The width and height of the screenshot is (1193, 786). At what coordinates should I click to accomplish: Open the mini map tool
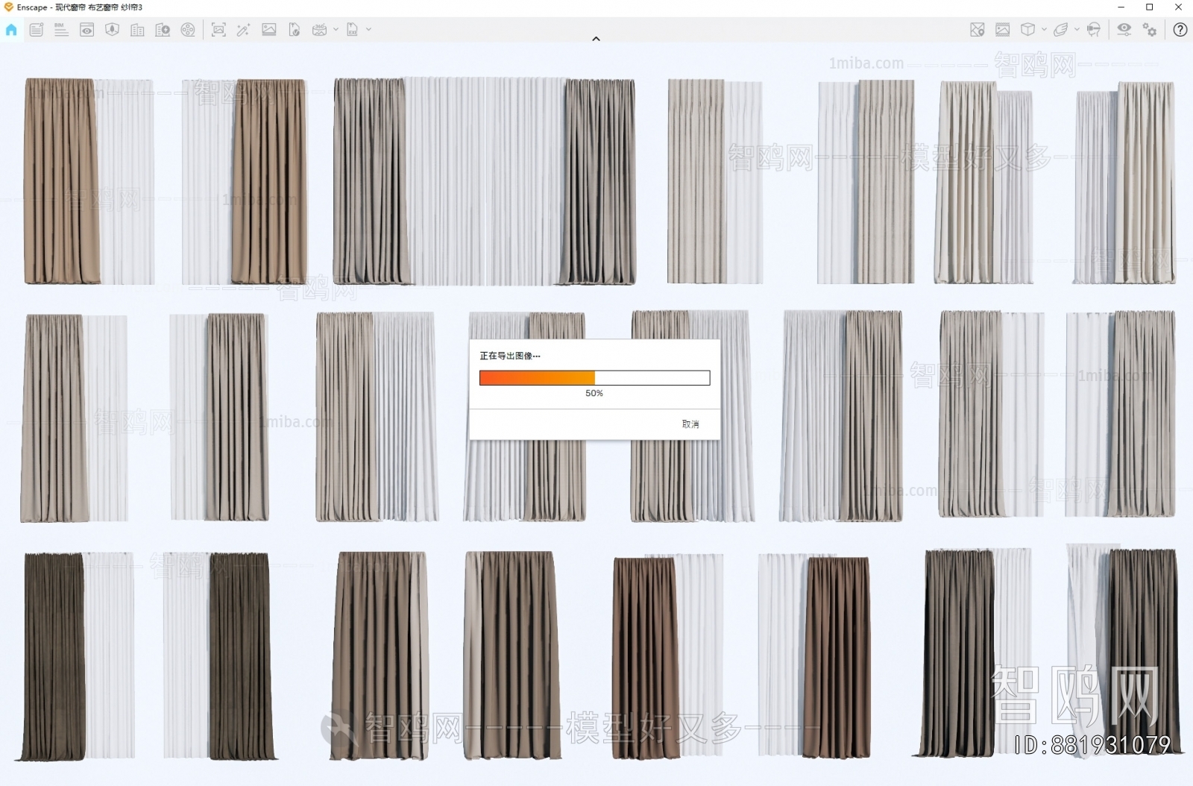pyautogui.click(x=977, y=31)
